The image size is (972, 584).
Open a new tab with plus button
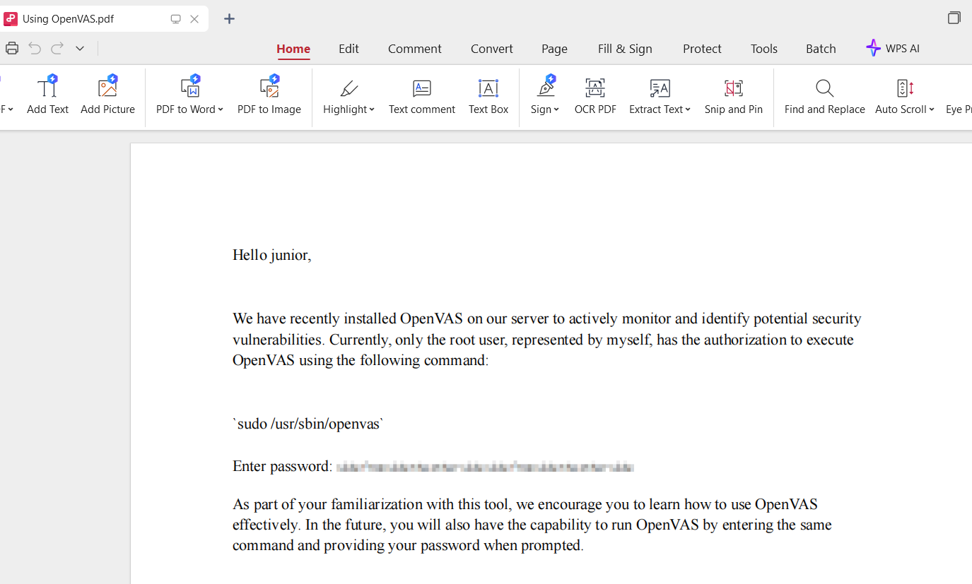(x=229, y=19)
